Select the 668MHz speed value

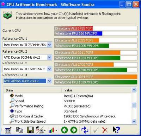69,101
